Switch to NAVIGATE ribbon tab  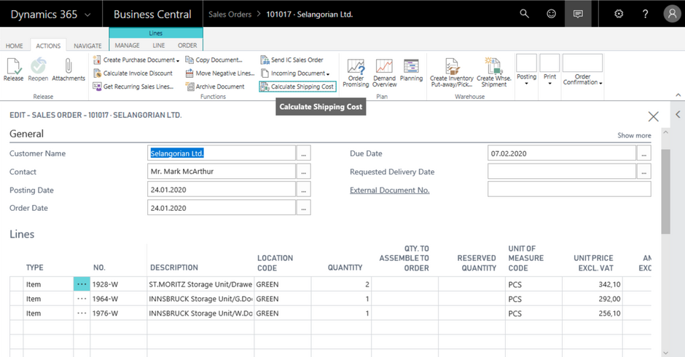(87, 46)
